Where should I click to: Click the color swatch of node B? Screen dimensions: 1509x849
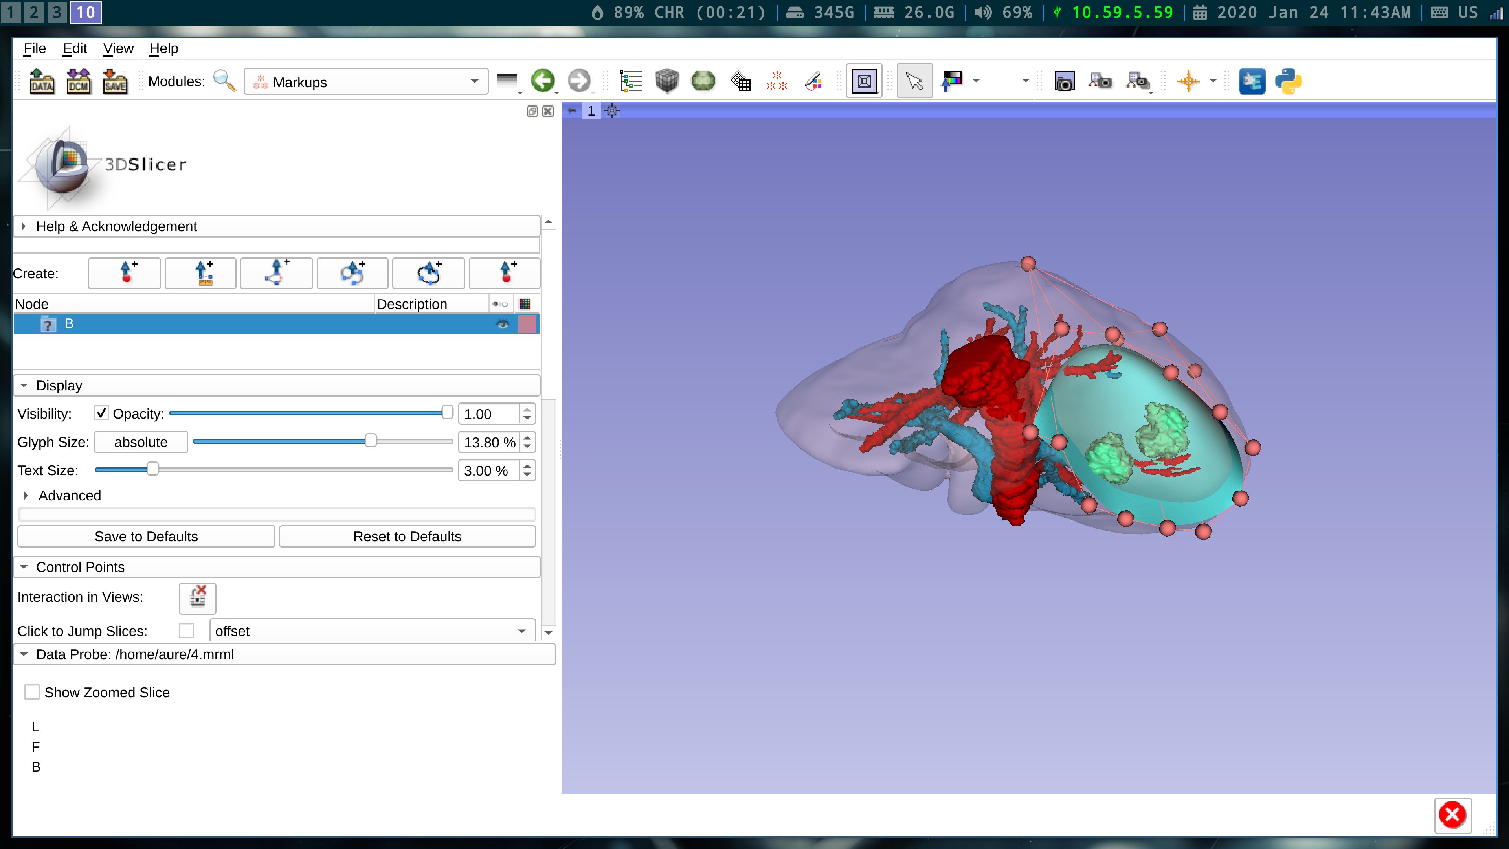point(526,323)
